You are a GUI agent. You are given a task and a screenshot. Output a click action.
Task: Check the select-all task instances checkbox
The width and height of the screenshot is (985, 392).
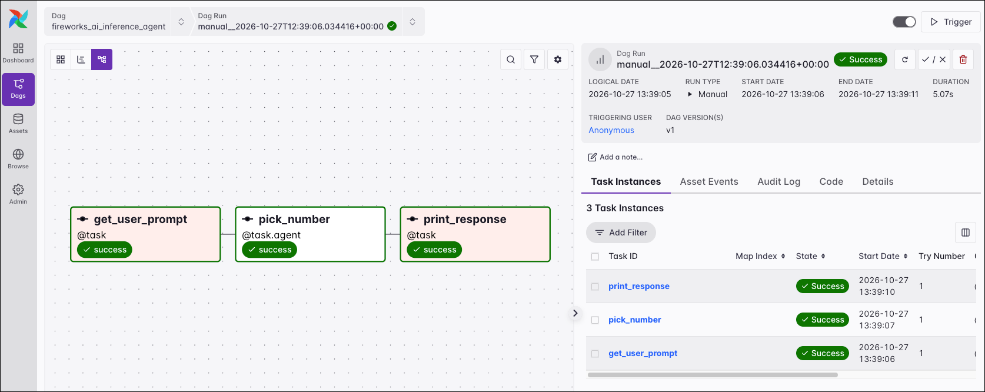[595, 257]
